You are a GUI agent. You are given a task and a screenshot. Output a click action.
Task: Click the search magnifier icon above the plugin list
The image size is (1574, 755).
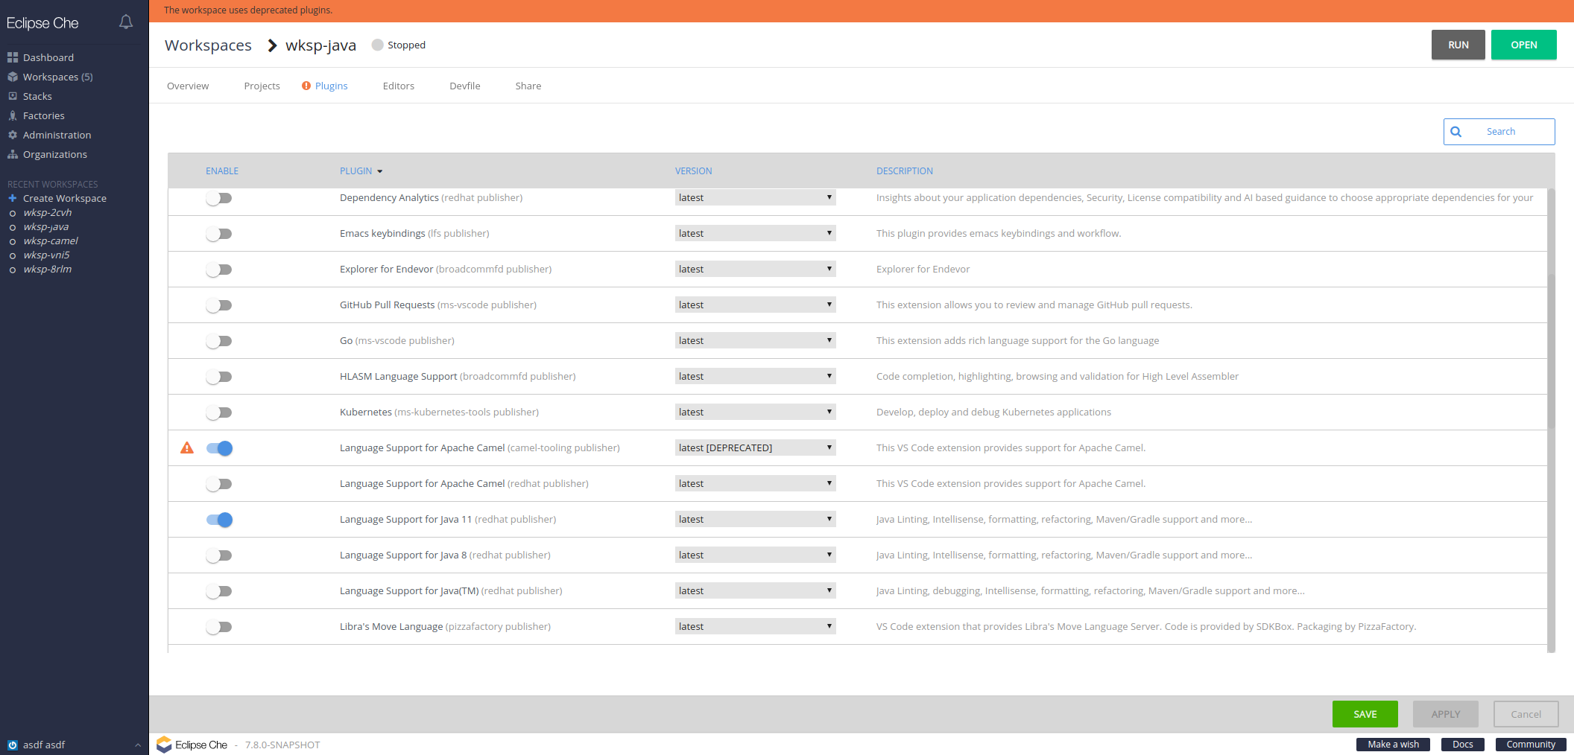point(1456,132)
